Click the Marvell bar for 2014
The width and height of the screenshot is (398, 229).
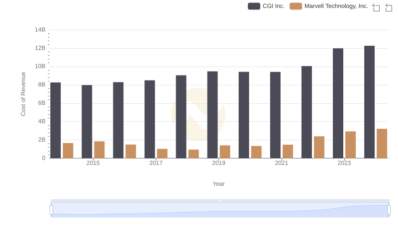point(68,151)
